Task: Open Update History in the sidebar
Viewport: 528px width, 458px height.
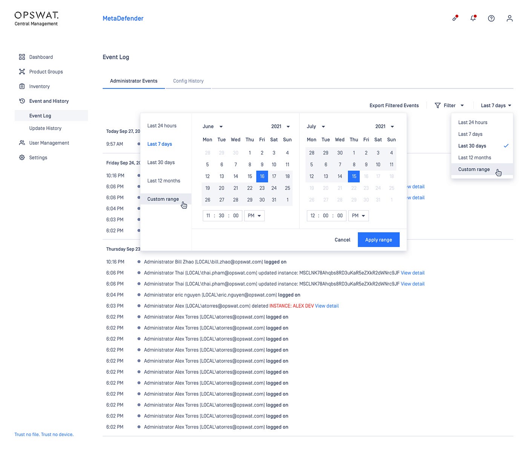Action: coord(45,128)
